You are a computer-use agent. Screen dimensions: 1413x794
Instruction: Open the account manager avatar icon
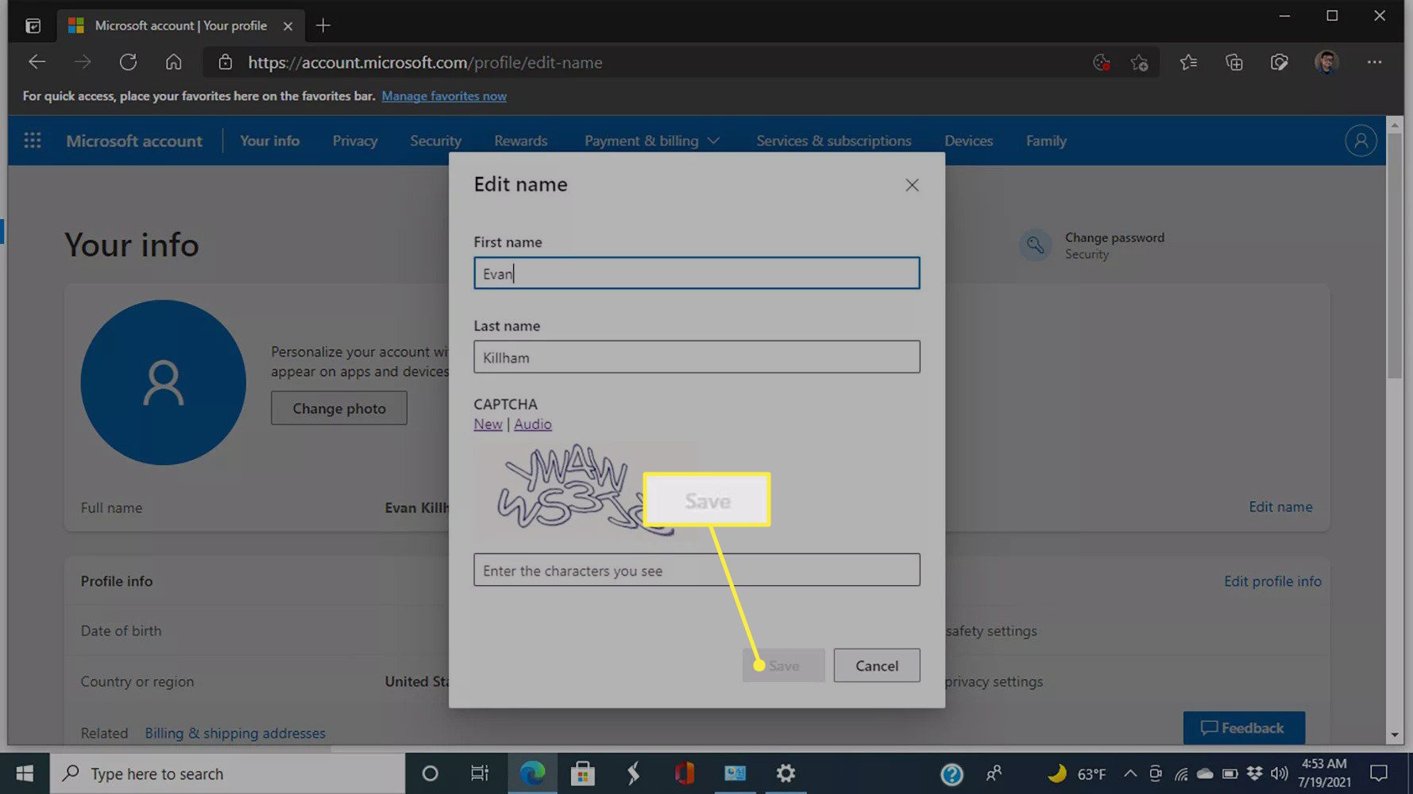(1361, 141)
